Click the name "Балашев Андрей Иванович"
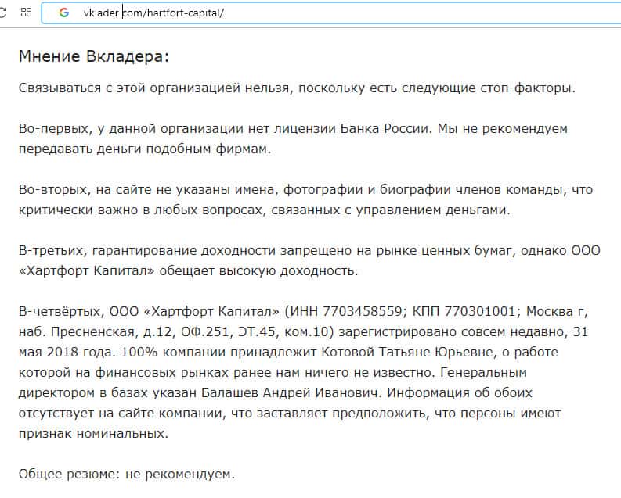Screen dimensions: 621x498 290,393
